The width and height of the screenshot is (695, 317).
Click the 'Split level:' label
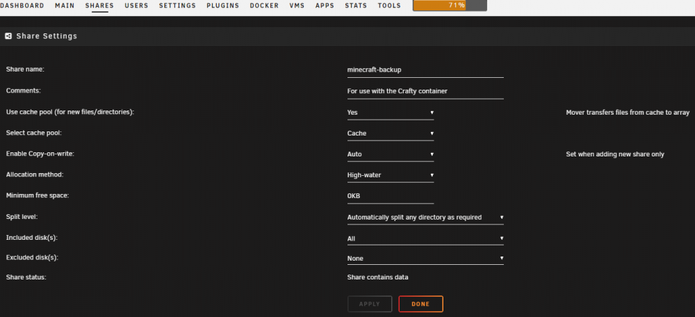(x=22, y=218)
